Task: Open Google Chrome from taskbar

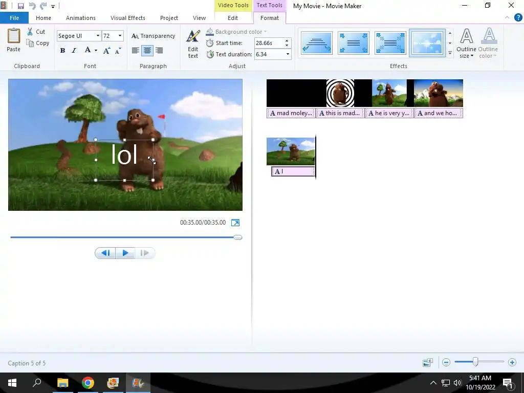Action: (88, 383)
